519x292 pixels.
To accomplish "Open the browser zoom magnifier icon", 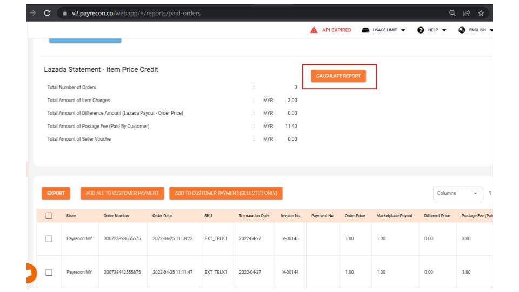I will coord(452,13).
